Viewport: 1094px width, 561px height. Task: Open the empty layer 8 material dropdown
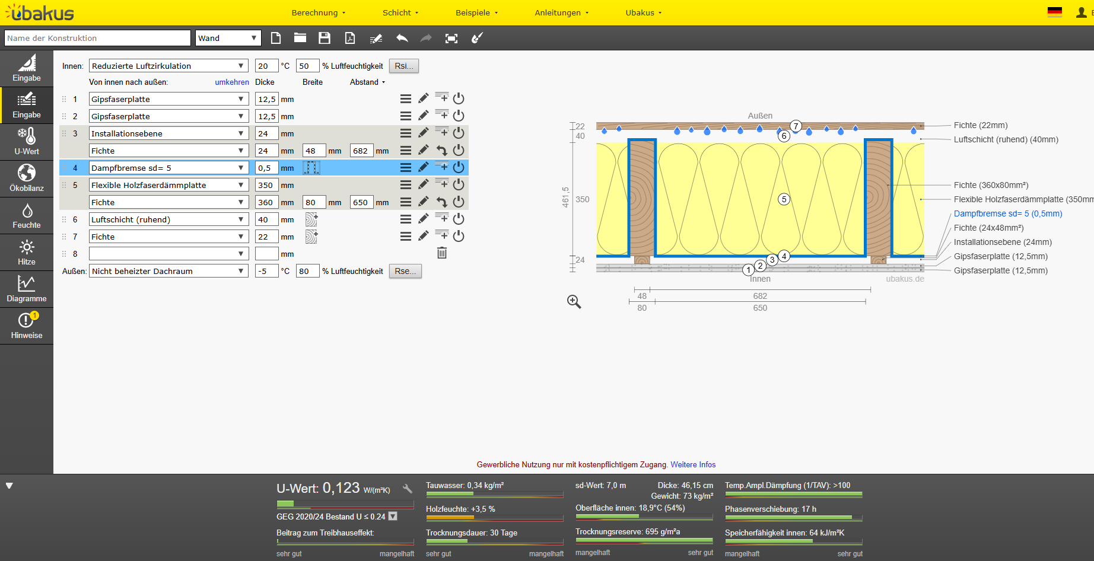tap(168, 254)
